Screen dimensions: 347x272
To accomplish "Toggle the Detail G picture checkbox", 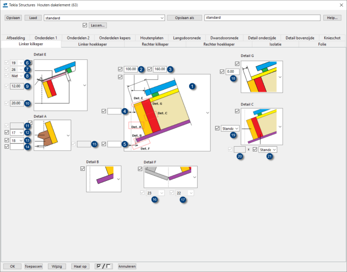I will point(237,64).
